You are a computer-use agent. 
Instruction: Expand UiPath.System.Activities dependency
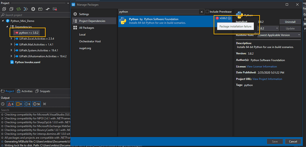(11, 50)
